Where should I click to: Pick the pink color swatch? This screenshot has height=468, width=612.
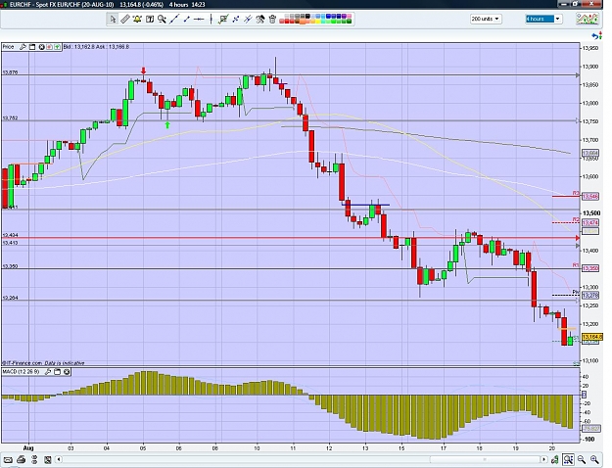click(349, 16)
